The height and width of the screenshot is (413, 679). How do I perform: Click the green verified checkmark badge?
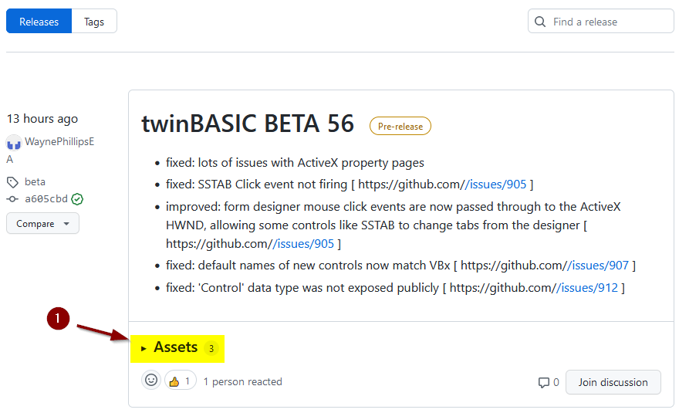[77, 199]
